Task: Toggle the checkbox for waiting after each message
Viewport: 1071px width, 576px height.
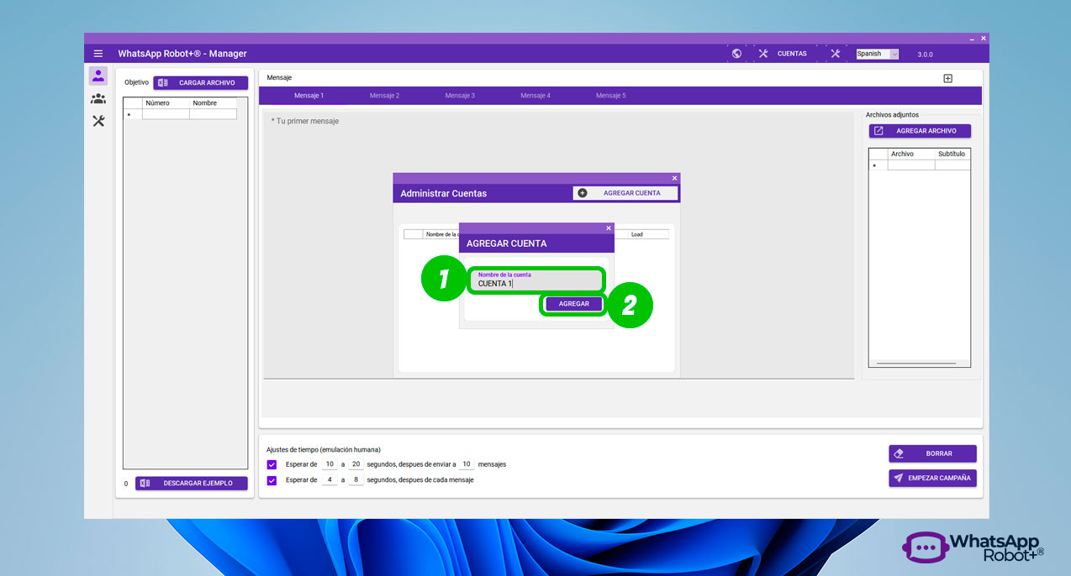Action: pos(272,480)
